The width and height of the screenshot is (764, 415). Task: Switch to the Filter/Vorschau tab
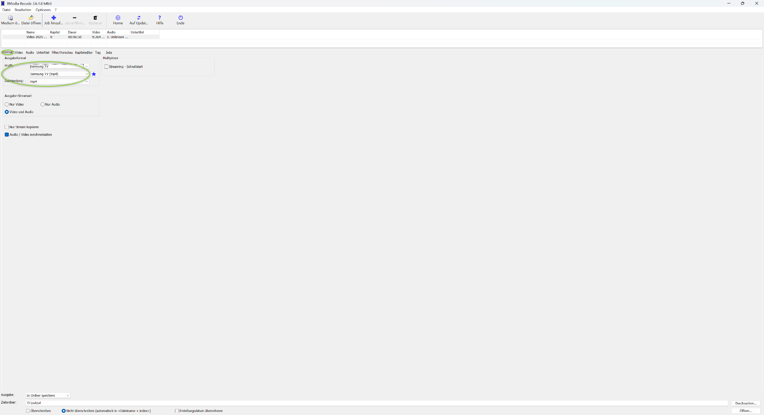62,53
